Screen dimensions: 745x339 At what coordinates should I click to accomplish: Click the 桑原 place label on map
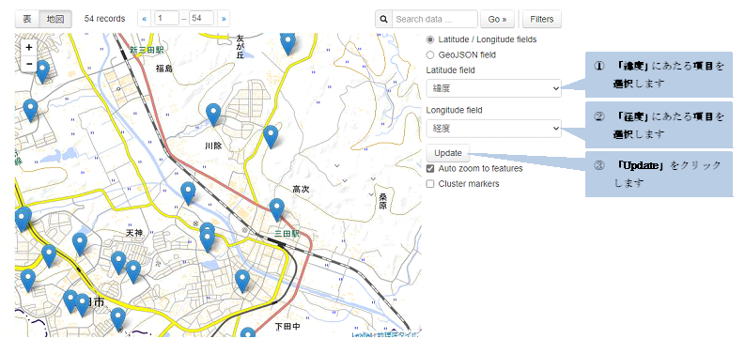(x=383, y=201)
